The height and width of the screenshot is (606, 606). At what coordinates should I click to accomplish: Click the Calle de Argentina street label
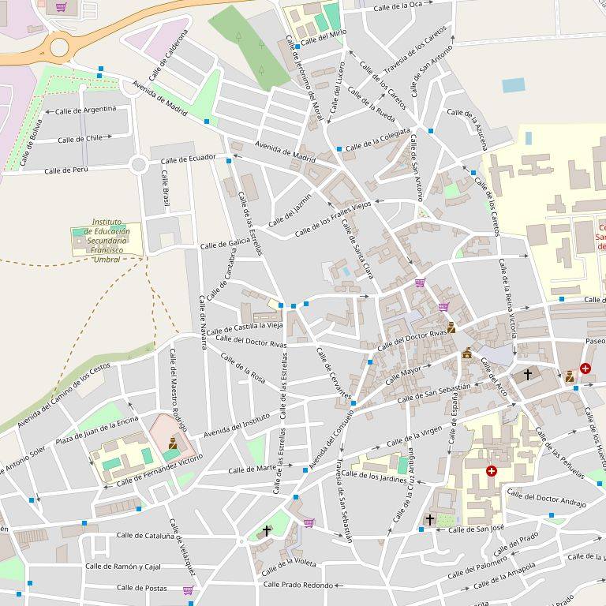(88, 110)
